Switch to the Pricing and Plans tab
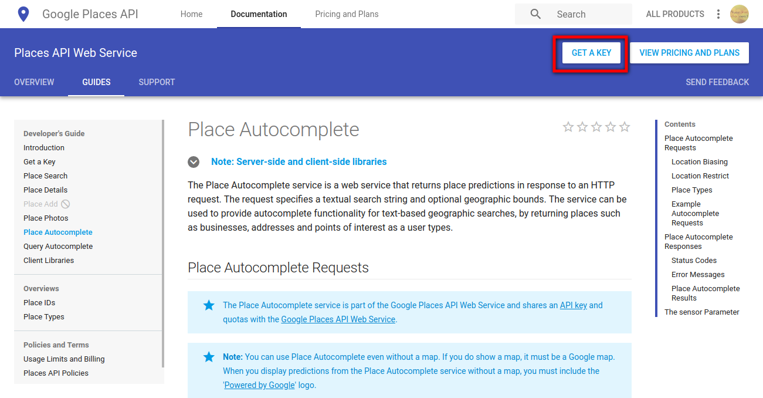Image resolution: width=763 pixels, height=398 pixels. click(x=347, y=14)
